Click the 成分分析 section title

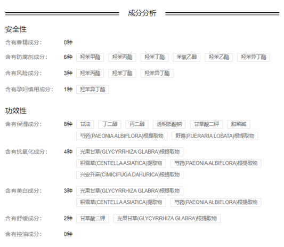[x=142, y=13]
